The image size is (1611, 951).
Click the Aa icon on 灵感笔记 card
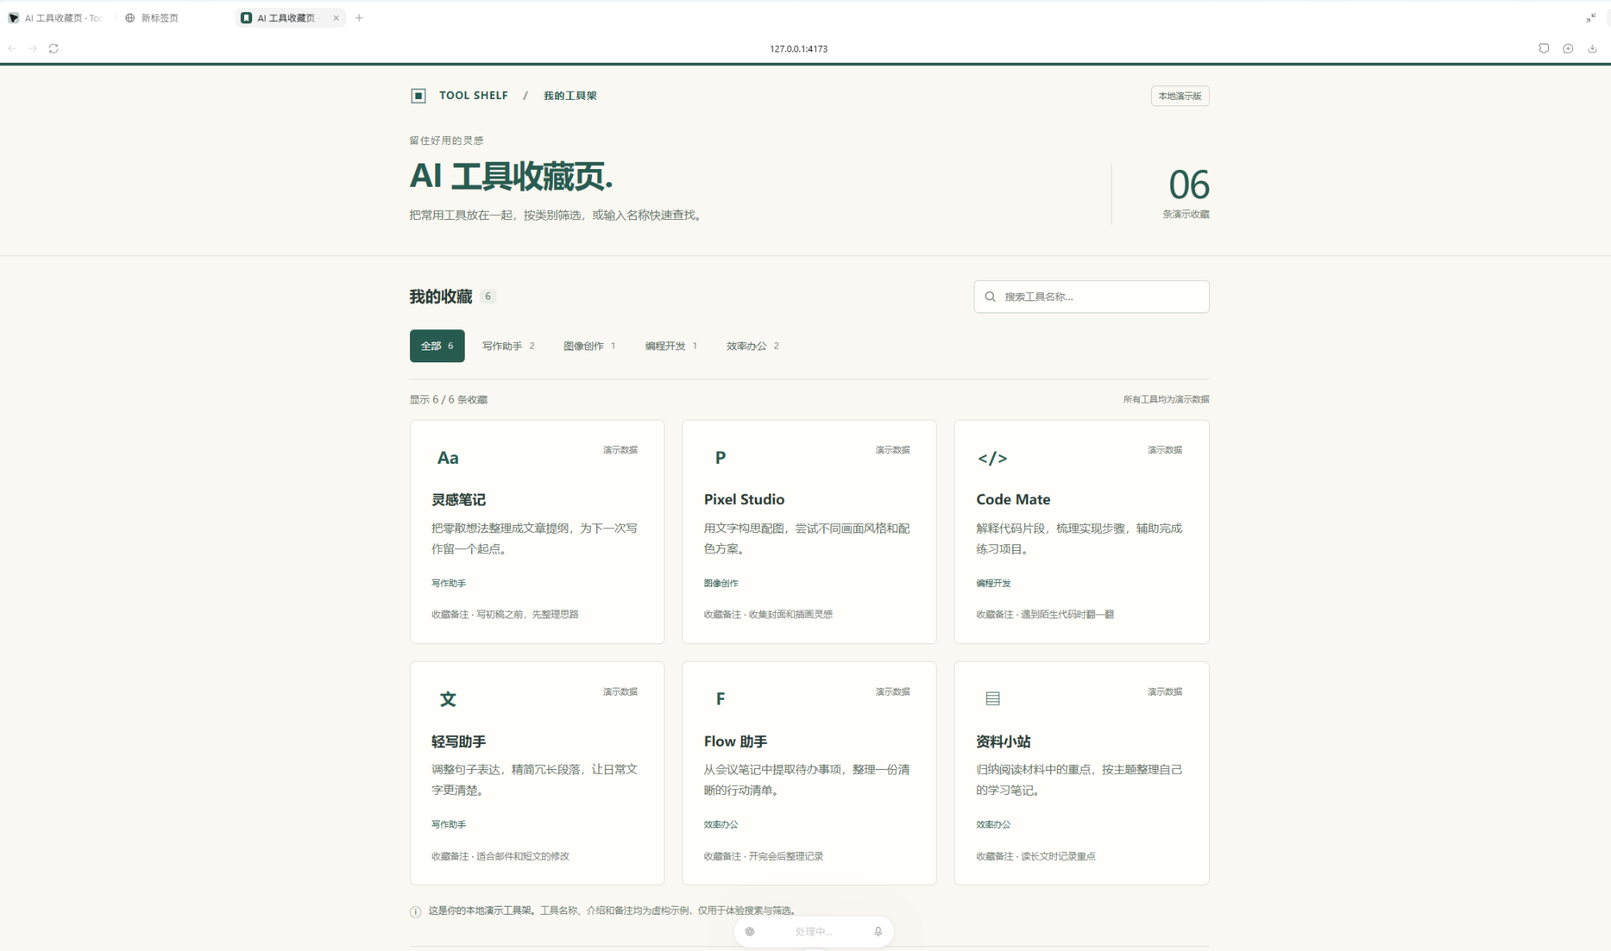[x=448, y=458]
